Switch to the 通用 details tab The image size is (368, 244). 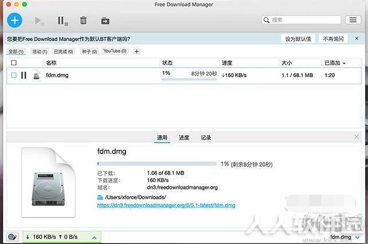pos(162,137)
